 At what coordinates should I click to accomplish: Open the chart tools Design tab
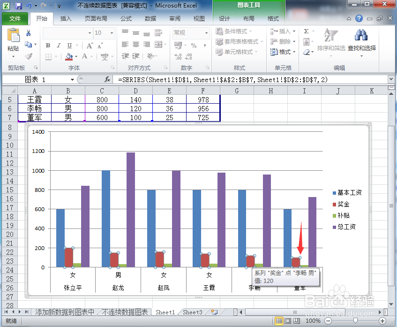(225, 19)
